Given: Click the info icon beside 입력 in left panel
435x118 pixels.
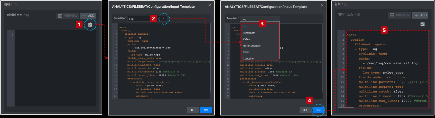Looking at the screenshot, I should coord(15,5).
